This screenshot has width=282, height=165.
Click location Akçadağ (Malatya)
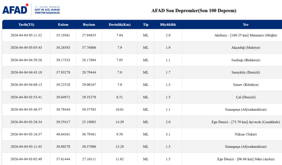(246, 47)
